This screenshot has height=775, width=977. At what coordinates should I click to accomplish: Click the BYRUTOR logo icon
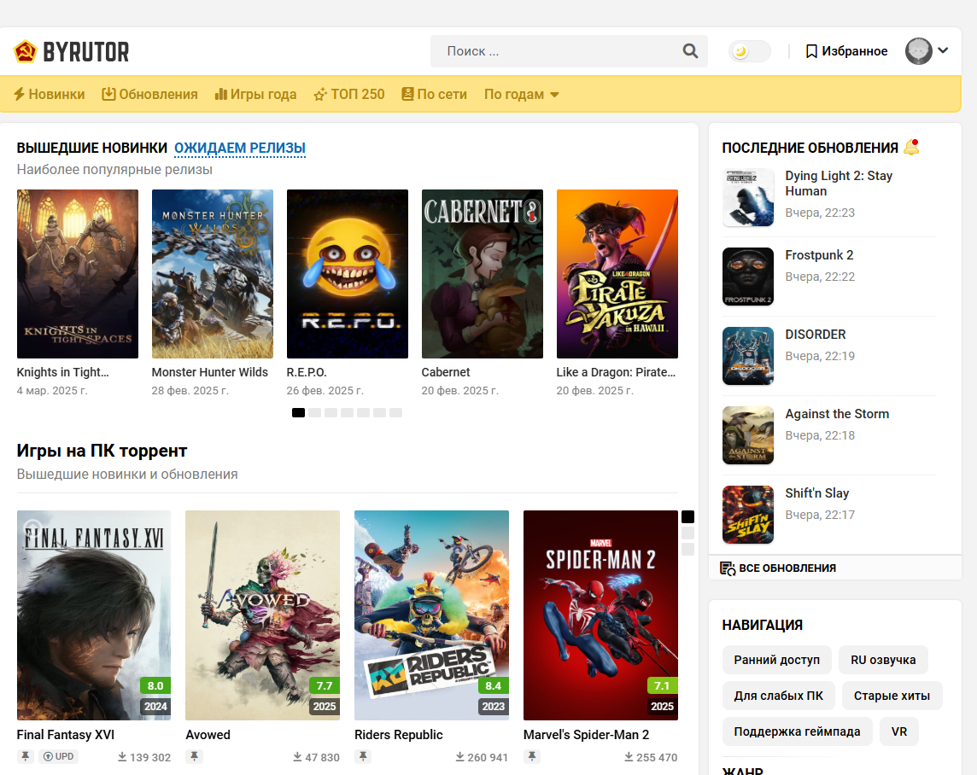[25, 52]
